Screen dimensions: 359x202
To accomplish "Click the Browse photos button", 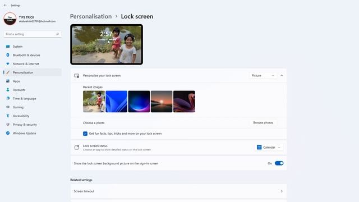I will [x=263, y=123].
